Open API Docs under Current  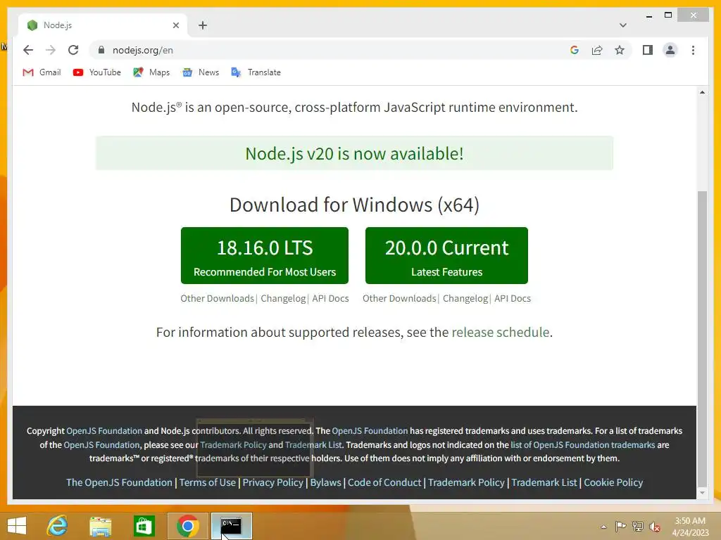pyautogui.click(x=513, y=298)
